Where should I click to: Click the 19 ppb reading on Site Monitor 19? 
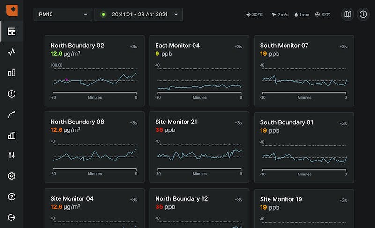pos(270,207)
